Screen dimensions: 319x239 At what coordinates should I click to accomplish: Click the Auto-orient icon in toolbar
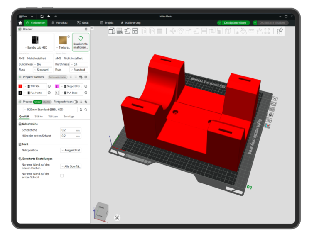click(128, 31)
